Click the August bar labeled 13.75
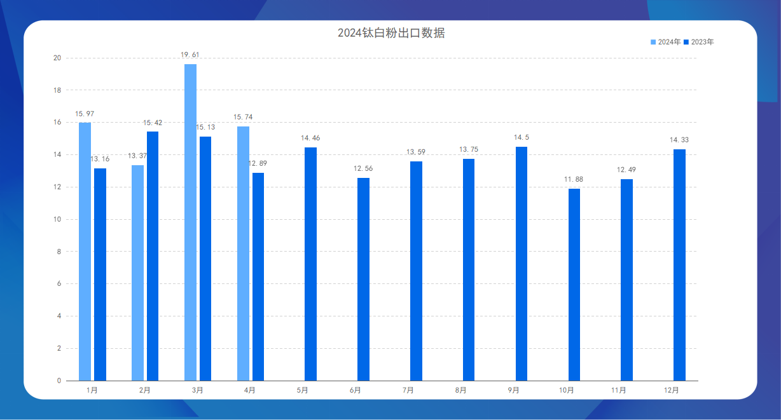This screenshot has width=781, height=420. [469, 269]
